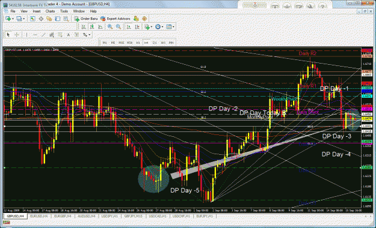Open the New Chart tool
The height and width of the screenshot is (228, 376).
coord(8,19)
